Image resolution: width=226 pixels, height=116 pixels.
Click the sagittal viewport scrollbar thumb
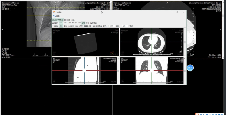118,71
